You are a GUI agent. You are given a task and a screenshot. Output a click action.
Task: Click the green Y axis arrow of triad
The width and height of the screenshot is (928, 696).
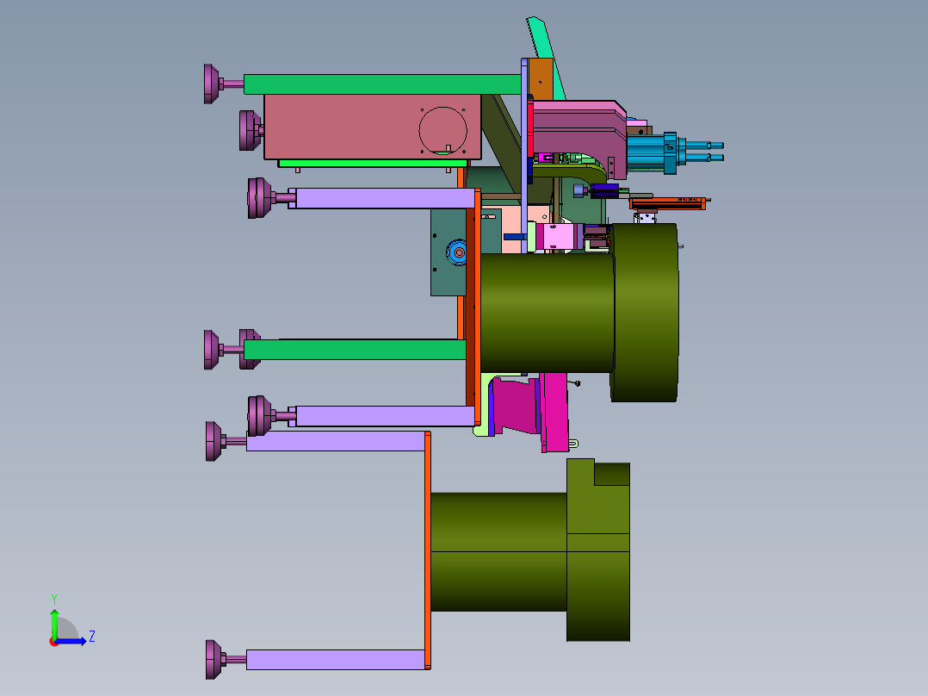pos(54,623)
